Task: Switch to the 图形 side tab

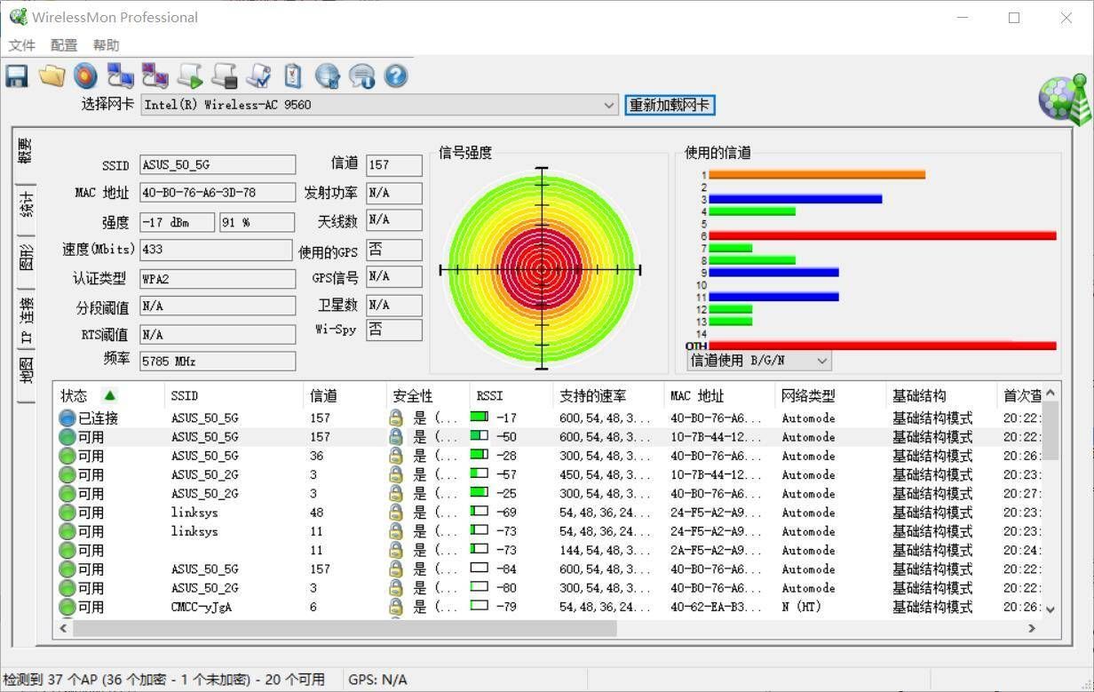Action: click(25, 259)
